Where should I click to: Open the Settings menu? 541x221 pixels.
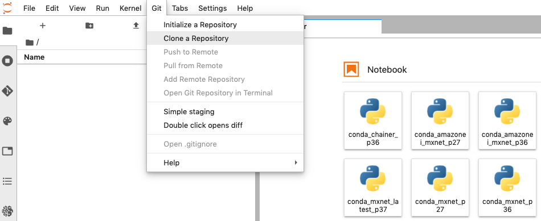coord(212,9)
